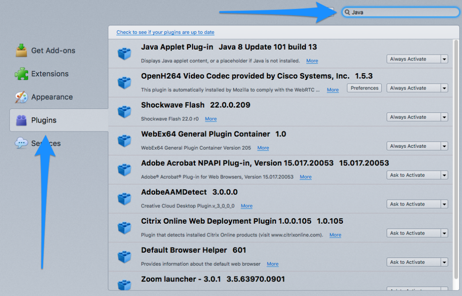Click 'Creative Cloud Desktop Plugin.v_3_0_0_0' description
Screen dimensions: 462x296
(188, 206)
